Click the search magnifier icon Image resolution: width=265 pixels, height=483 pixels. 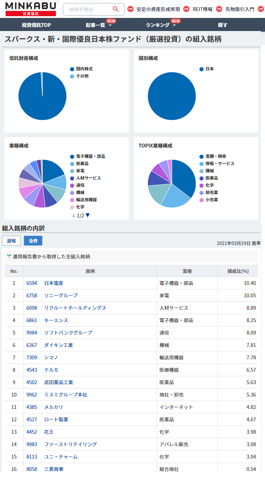[116, 9]
